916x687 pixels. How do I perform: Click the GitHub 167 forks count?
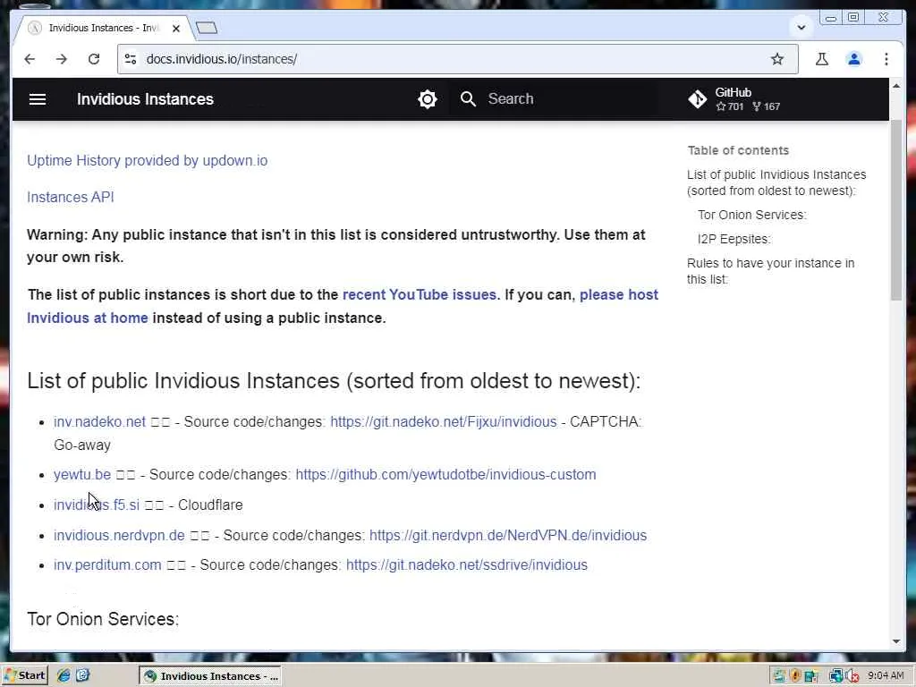click(x=767, y=107)
